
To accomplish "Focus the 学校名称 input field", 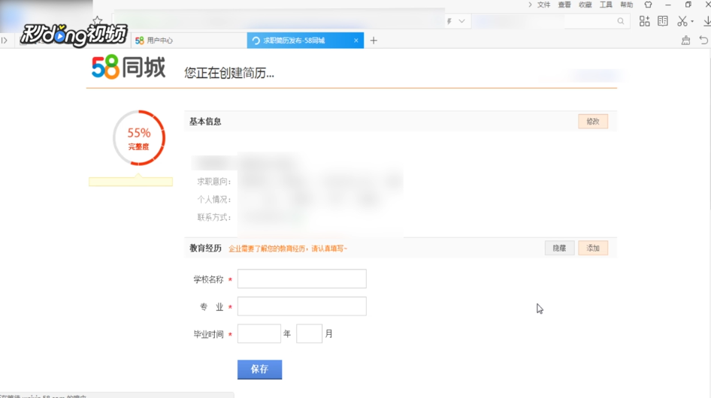I will point(301,279).
